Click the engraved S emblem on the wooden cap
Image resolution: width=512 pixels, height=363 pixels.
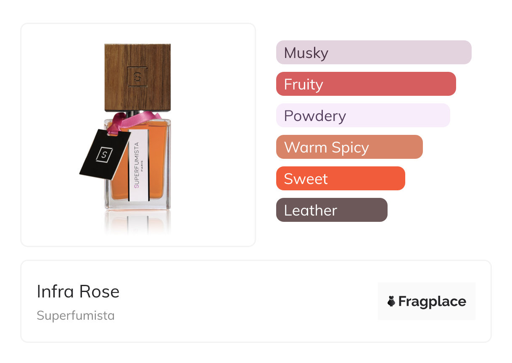click(137, 76)
